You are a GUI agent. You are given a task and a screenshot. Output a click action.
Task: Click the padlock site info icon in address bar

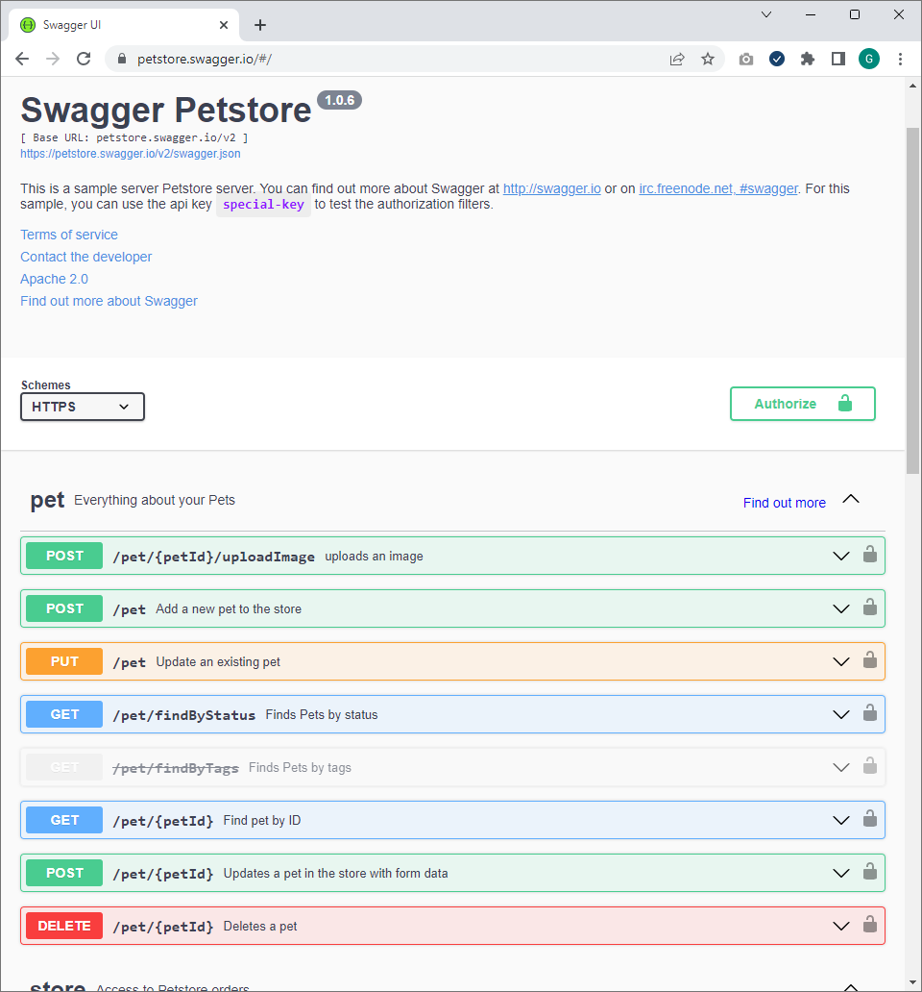click(x=122, y=59)
